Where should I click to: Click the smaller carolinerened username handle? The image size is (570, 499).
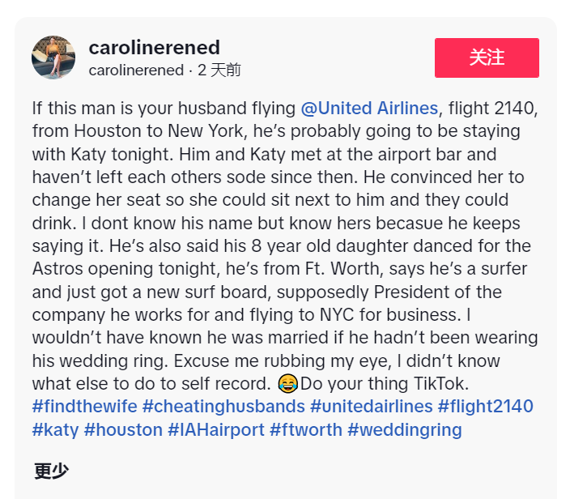pos(136,70)
